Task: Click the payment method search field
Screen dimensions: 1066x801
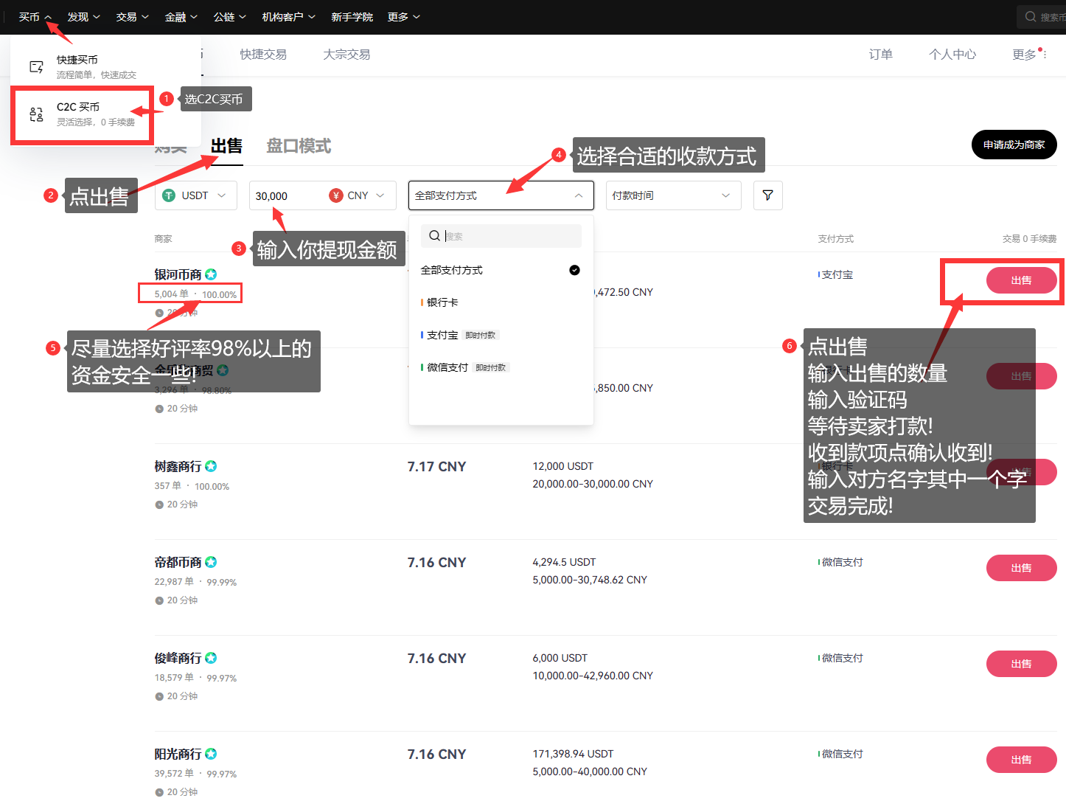Action: 509,236
